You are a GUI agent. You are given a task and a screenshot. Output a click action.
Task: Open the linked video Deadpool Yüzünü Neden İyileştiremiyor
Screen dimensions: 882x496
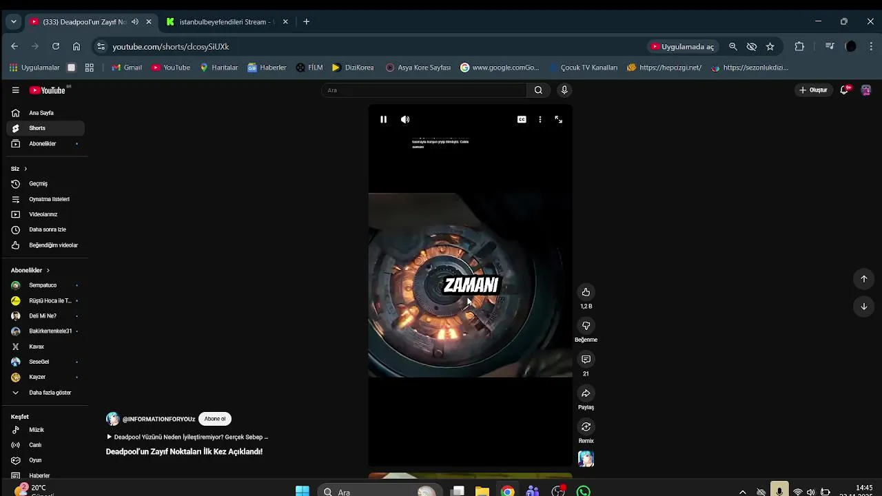coord(187,437)
